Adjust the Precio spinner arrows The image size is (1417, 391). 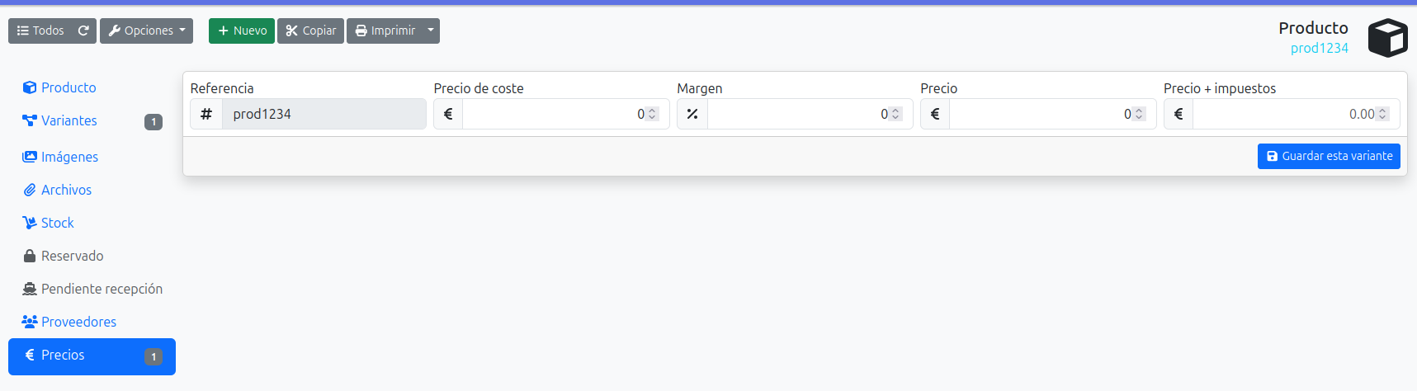tap(1139, 114)
